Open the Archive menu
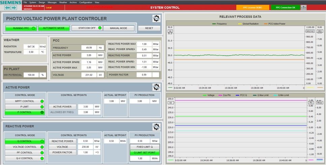 73,2
